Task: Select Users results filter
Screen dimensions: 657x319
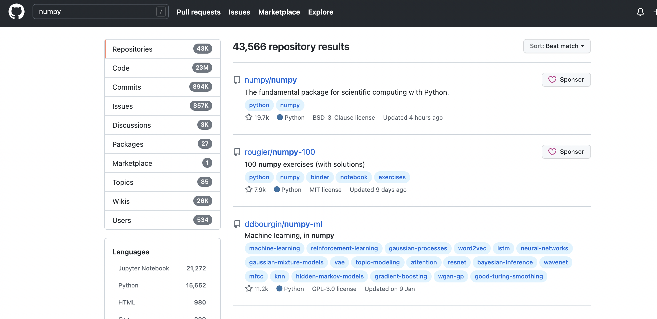Action: (x=162, y=220)
